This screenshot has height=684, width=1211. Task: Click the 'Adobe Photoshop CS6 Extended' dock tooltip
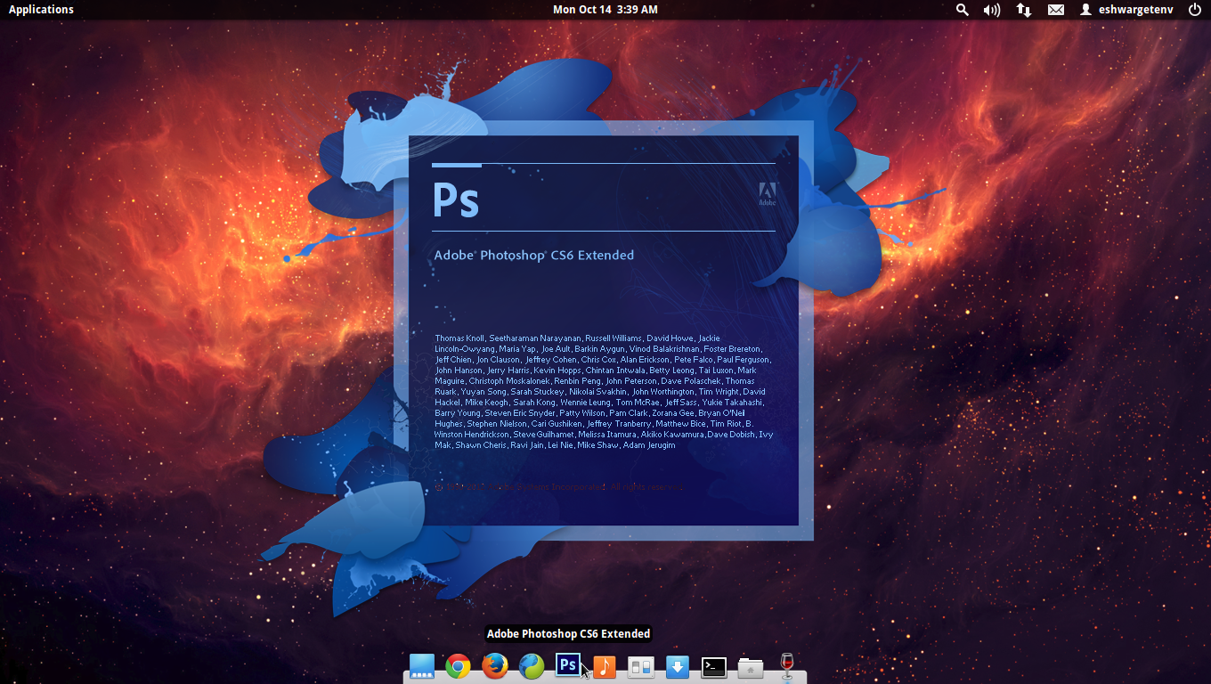coord(568,634)
